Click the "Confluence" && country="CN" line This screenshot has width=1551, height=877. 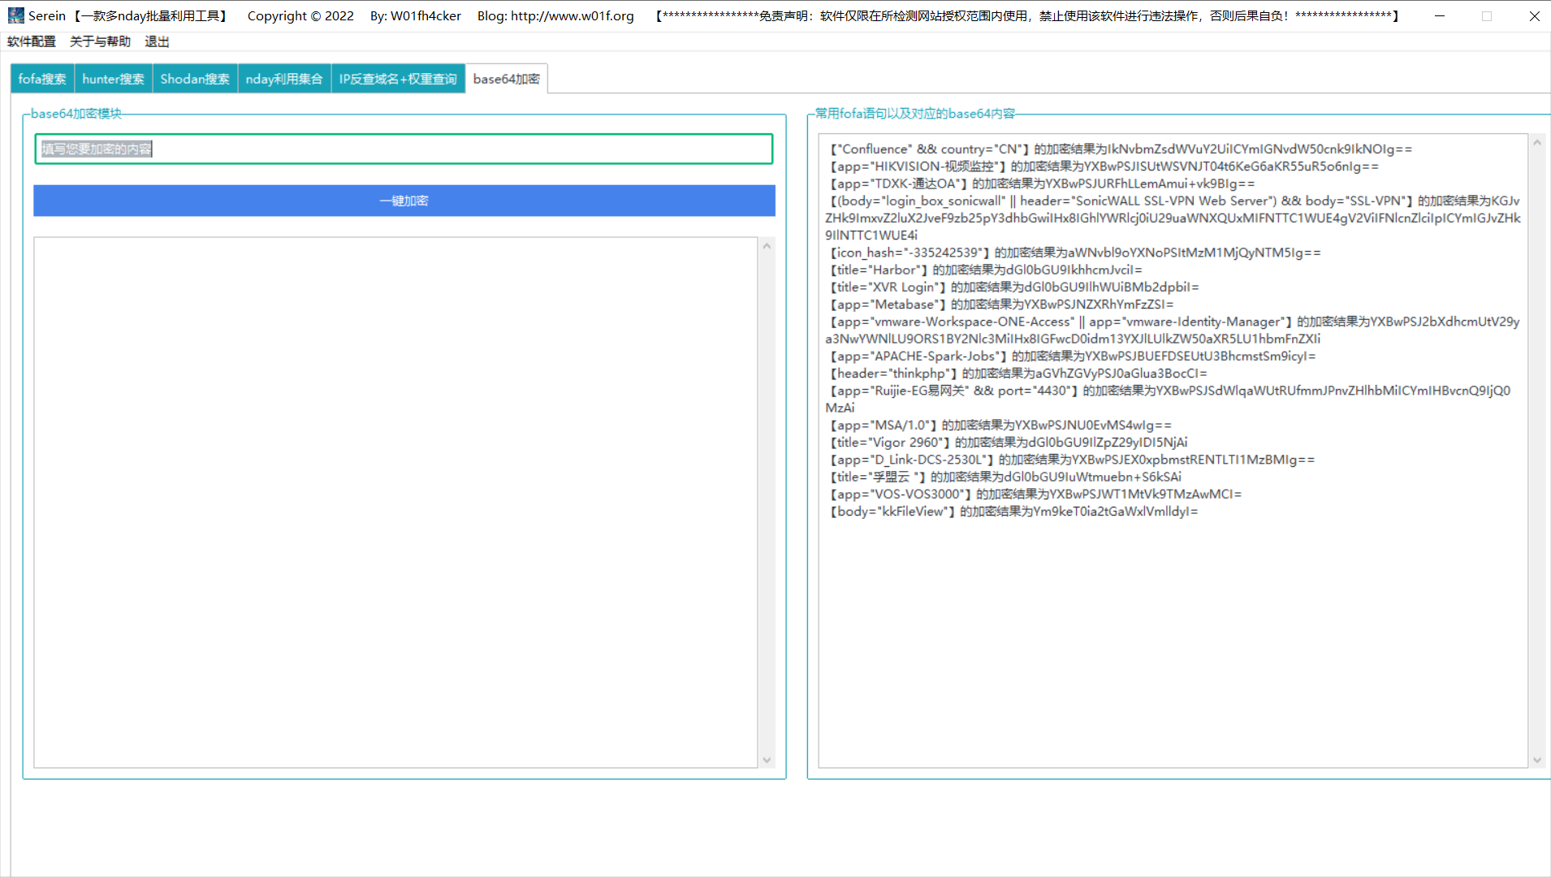(1119, 149)
